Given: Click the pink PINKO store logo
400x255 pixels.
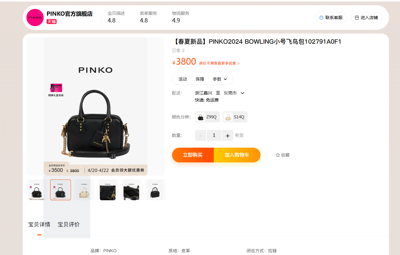Looking at the screenshot, I should tap(35, 18).
